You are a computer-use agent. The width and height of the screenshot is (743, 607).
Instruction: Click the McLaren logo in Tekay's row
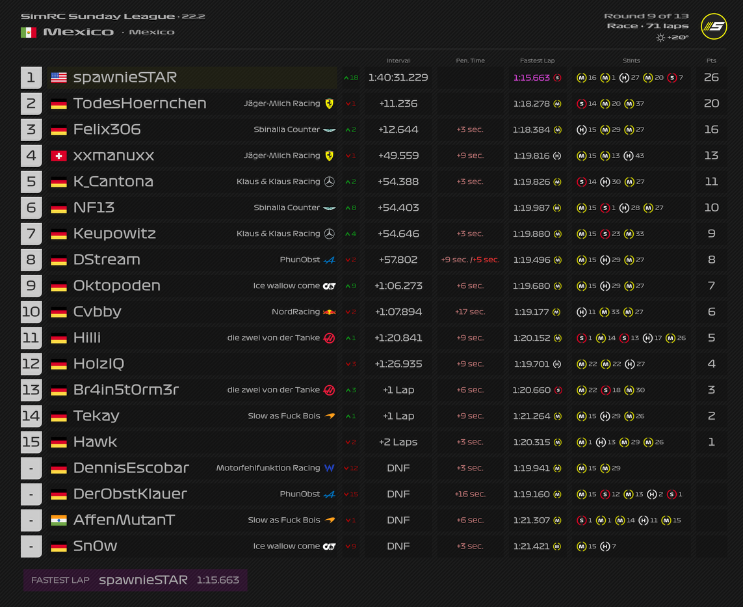tap(330, 416)
